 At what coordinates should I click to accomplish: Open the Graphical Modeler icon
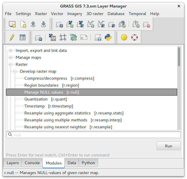coord(73,37)
